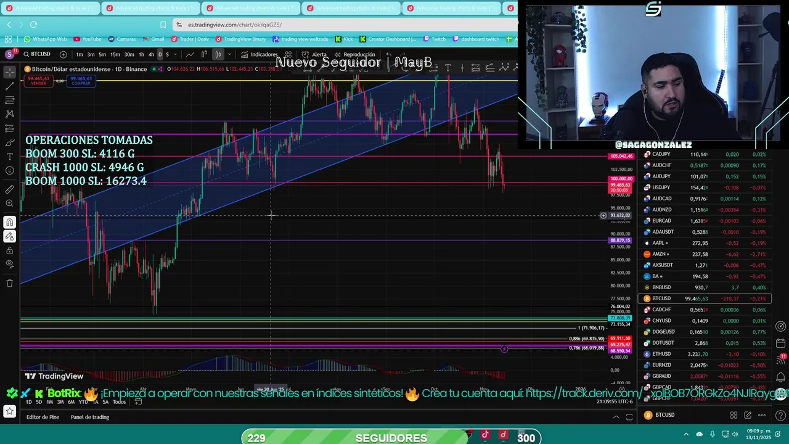Click the red VENDER sell button

38,81
